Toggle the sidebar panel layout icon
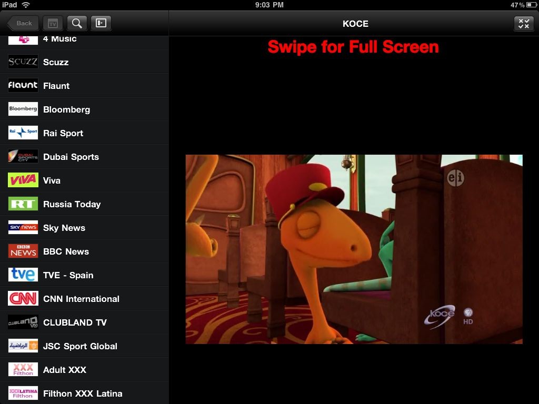This screenshot has width=539, height=404. [x=101, y=23]
